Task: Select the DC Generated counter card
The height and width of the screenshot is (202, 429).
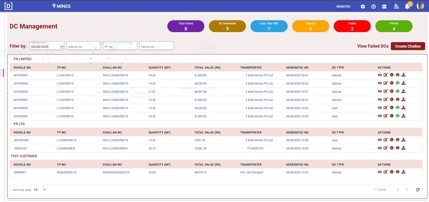Action: click(x=227, y=26)
